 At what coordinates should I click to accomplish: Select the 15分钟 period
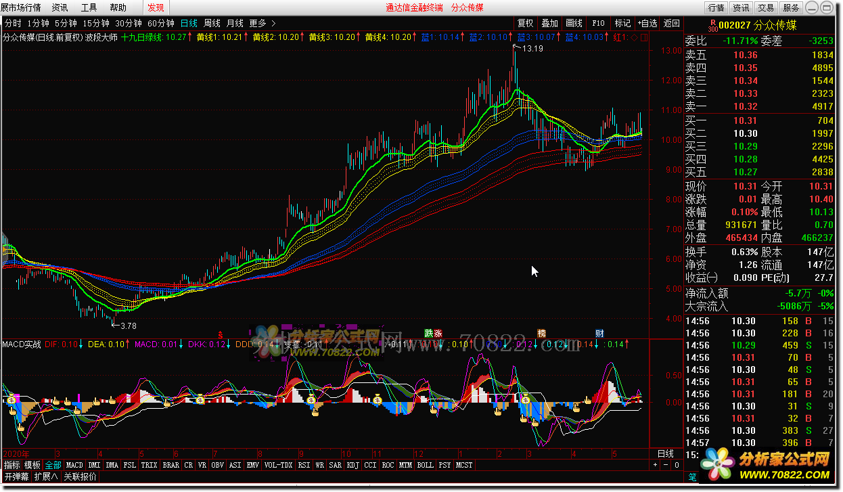pyautogui.click(x=95, y=23)
